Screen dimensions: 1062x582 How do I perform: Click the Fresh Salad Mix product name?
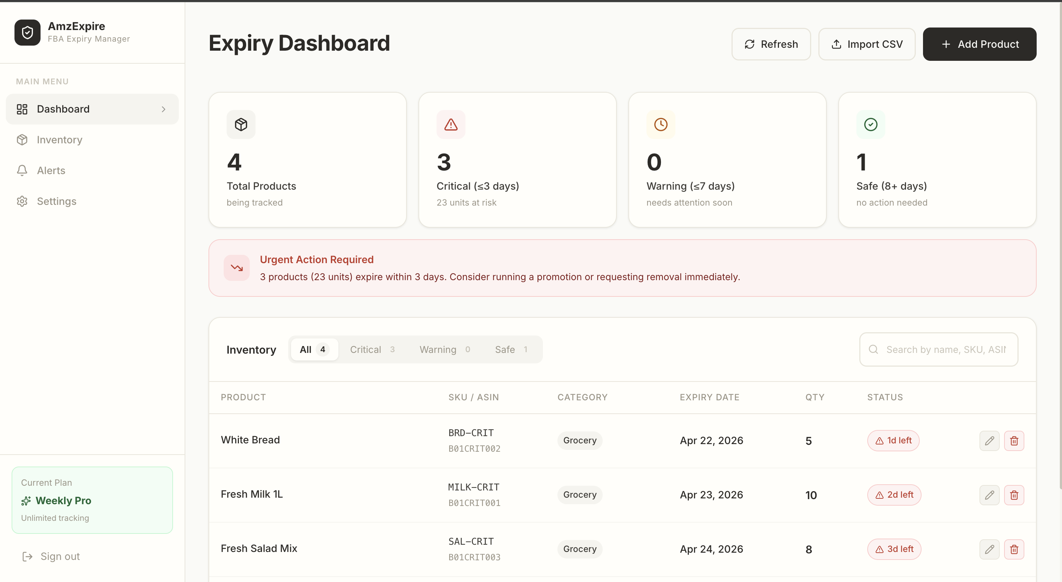pos(259,549)
